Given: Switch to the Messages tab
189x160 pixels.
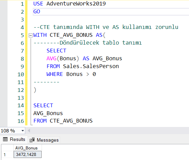Looking at the screenshot, I should 44,140.
